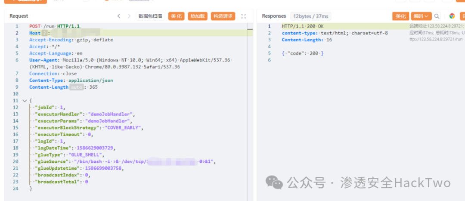
Task: Click glueUpdatetime value 1586699003758
Action: pos(103,168)
